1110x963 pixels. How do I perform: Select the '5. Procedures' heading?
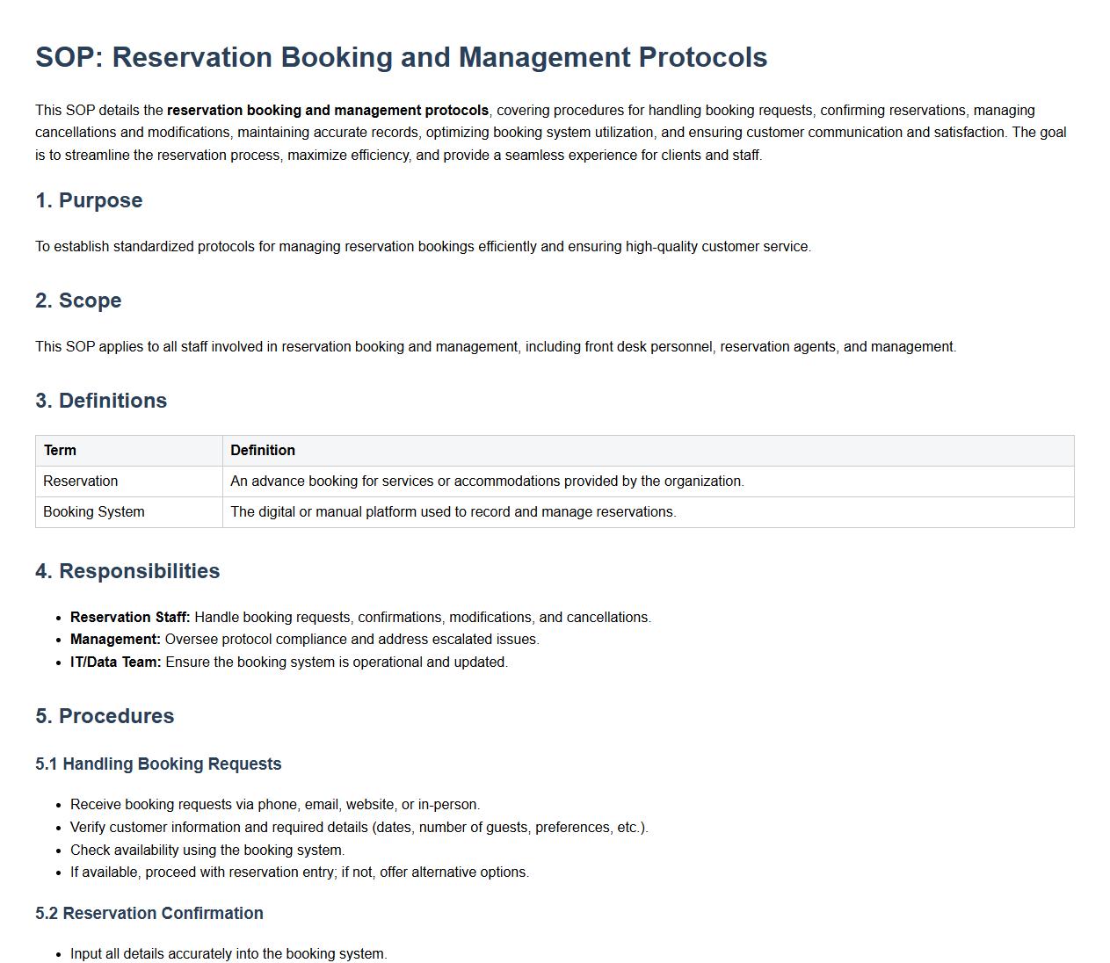pos(105,716)
